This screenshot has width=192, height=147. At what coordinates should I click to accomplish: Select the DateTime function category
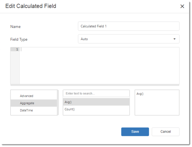34,110
